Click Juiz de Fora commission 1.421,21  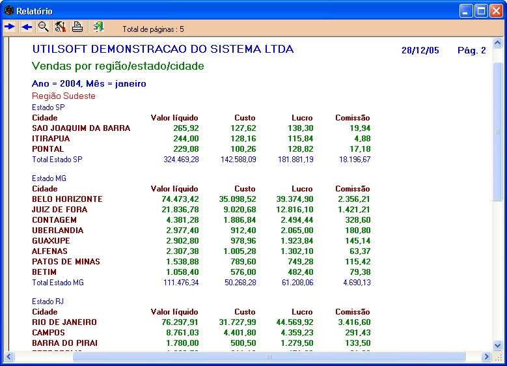[x=354, y=209]
